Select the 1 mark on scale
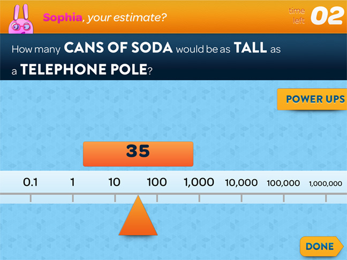The image size is (347, 260). [73, 182]
